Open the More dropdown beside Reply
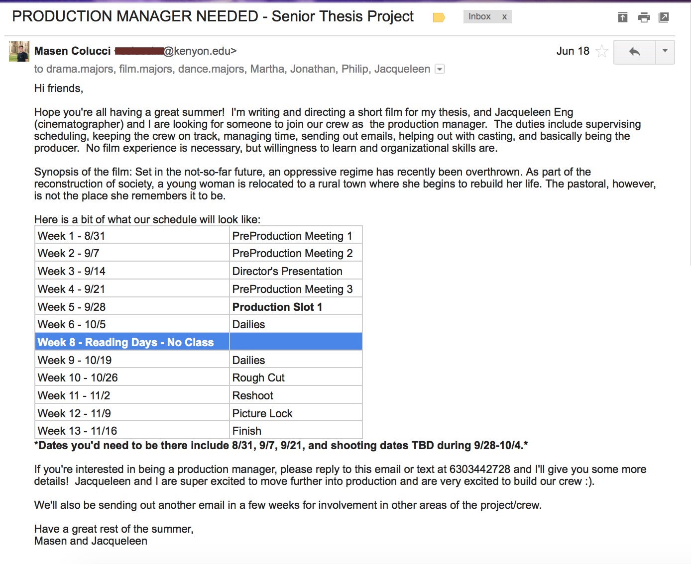The width and height of the screenshot is (691, 564). (x=665, y=52)
